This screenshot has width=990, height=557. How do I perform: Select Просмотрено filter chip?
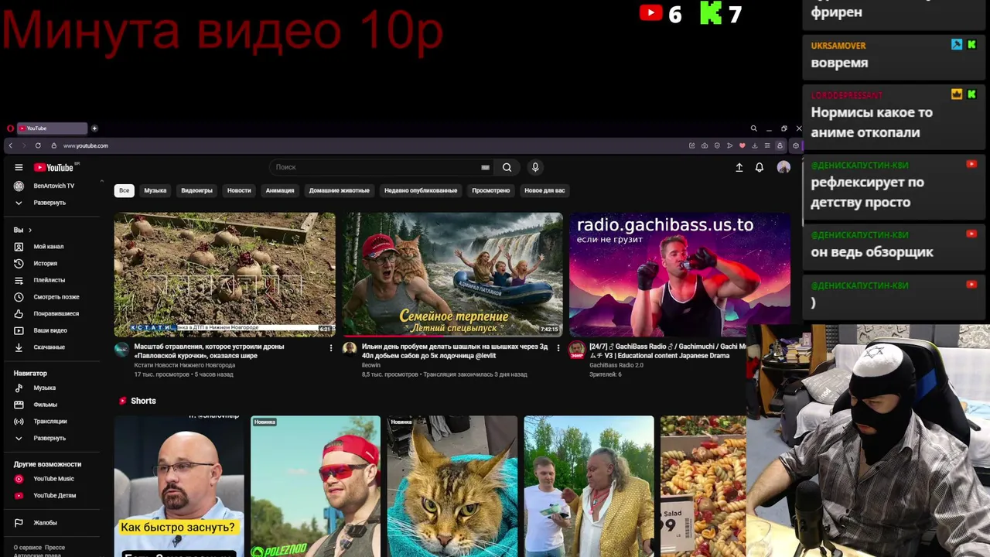click(x=491, y=190)
